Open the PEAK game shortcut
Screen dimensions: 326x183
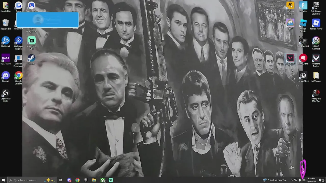(x=290, y=25)
